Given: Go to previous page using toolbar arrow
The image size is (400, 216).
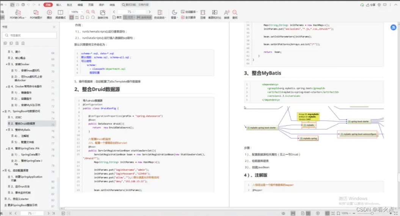Looking at the screenshot, I should click(114, 12).
